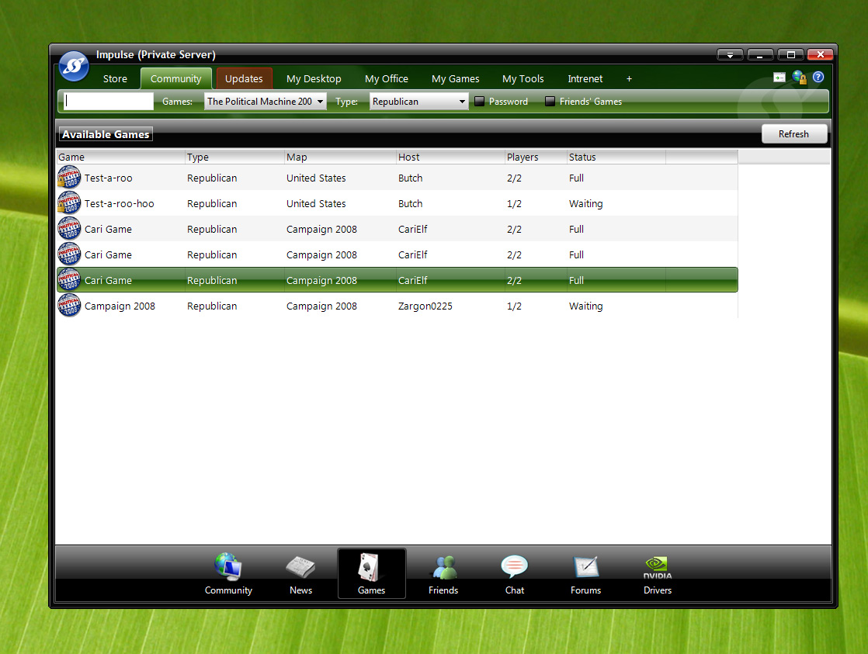The width and height of the screenshot is (868, 654).
Task: Open the News section newspaper icon
Action: (x=300, y=574)
